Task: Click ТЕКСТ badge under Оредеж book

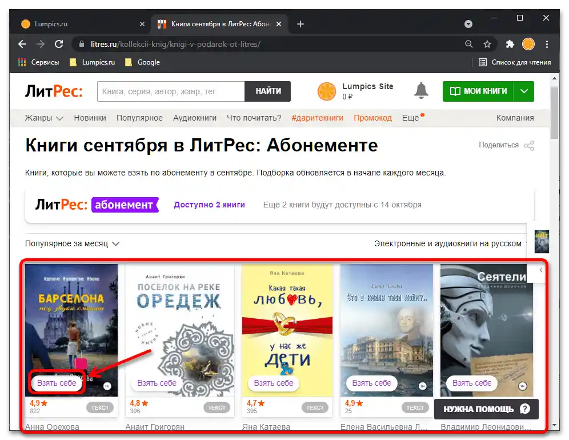Action: coord(217,407)
